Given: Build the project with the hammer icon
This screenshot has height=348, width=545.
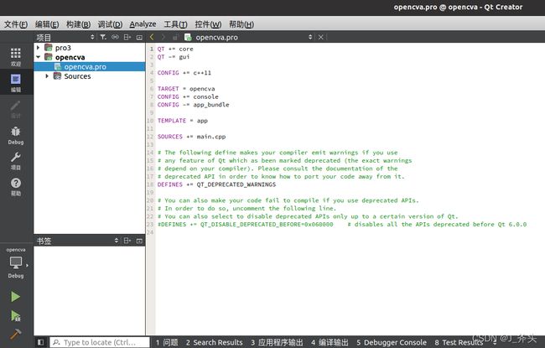Looking at the screenshot, I should 15,334.
